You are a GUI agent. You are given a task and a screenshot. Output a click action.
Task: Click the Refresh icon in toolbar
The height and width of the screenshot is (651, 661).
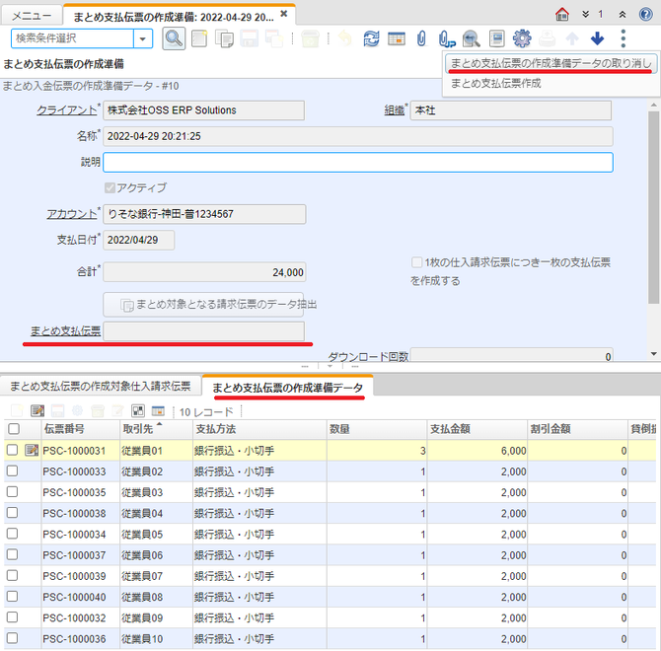pos(371,38)
